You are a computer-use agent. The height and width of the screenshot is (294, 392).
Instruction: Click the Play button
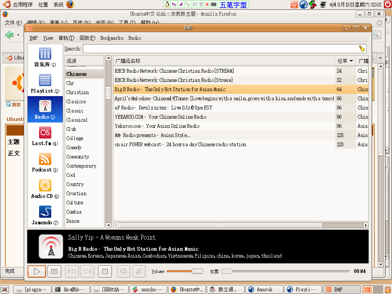pos(37,271)
